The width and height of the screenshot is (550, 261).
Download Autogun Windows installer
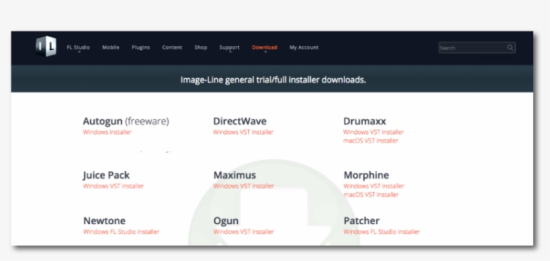pos(107,132)
